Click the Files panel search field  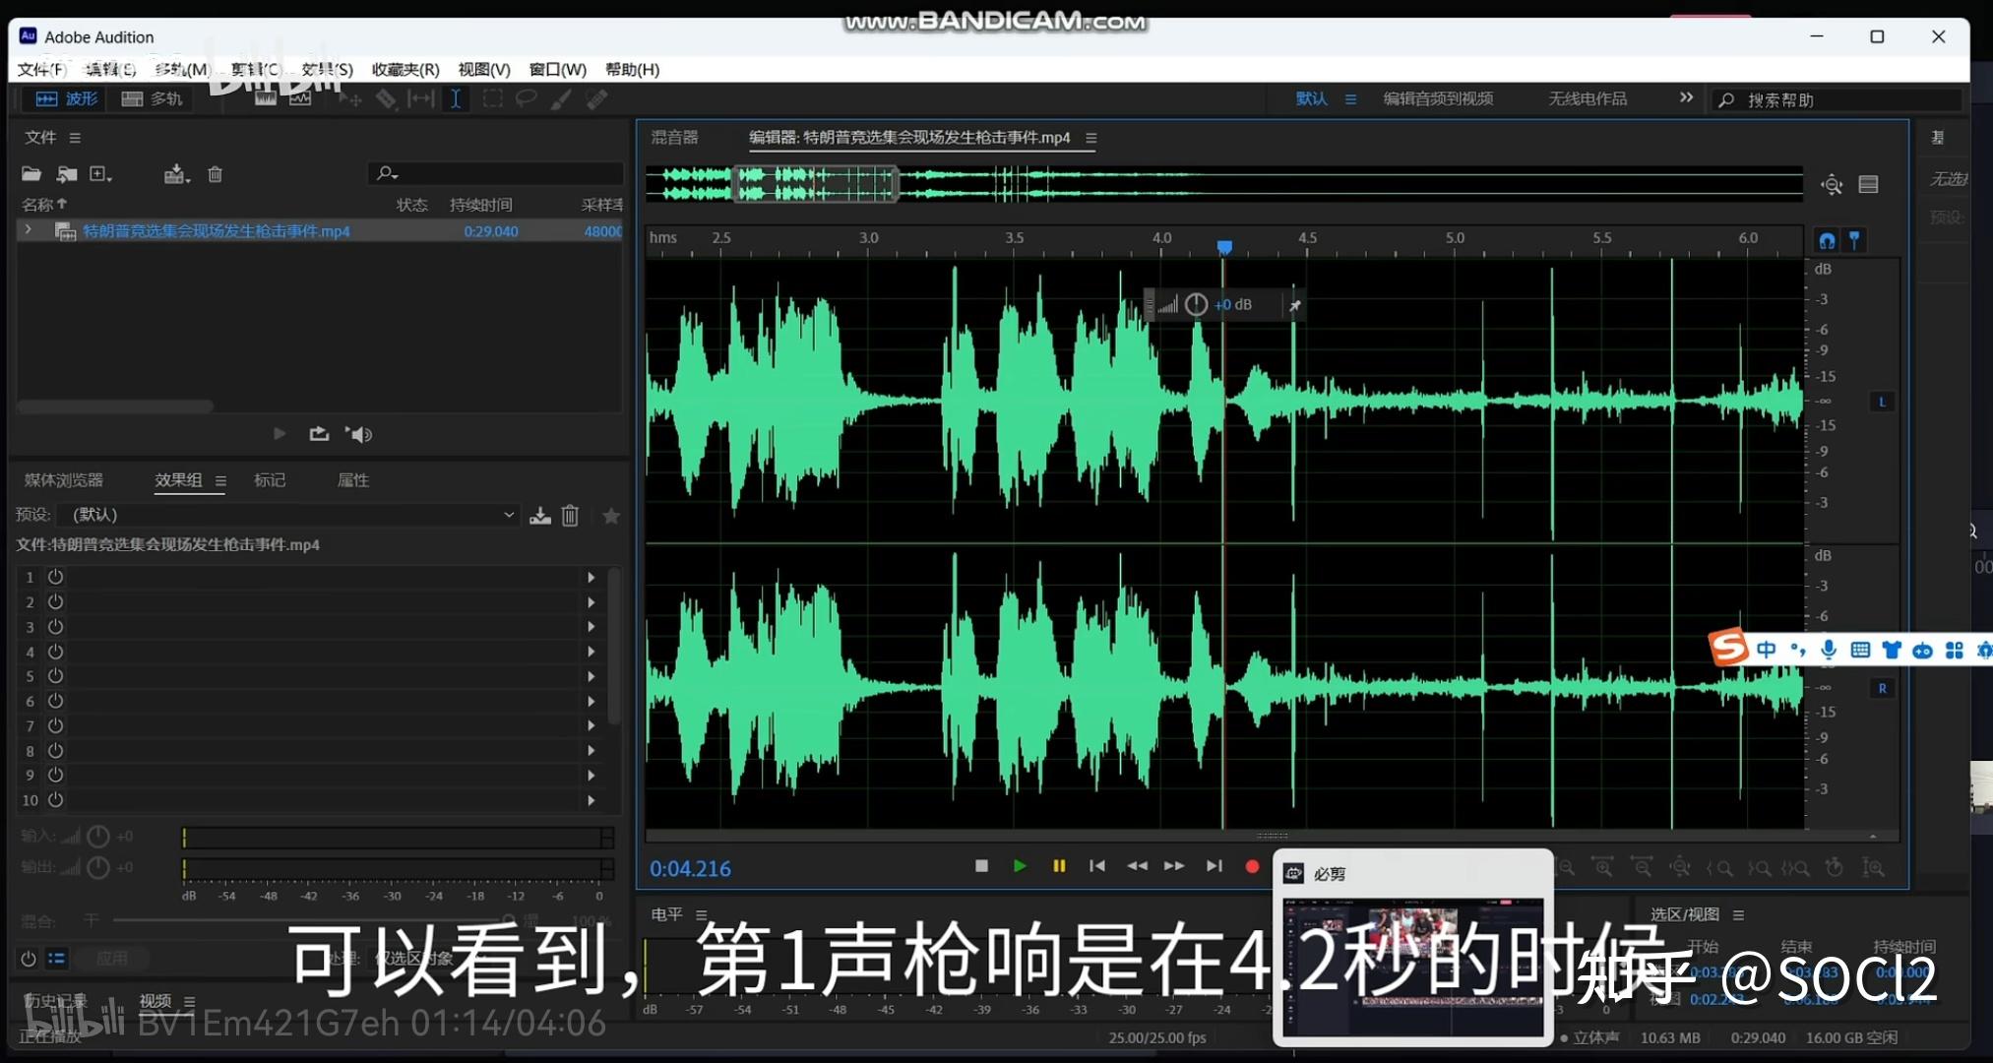[x=496, y=173]
